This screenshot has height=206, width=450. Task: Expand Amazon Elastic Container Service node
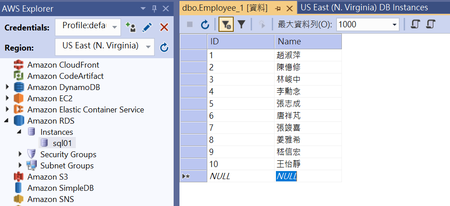(x=7, y=109)
